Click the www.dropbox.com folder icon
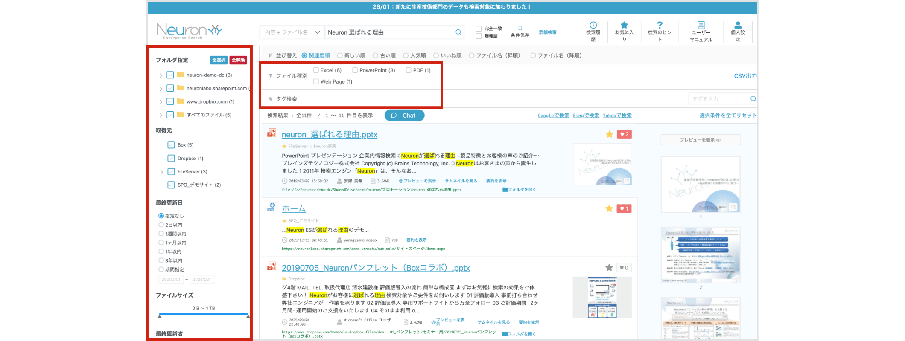905x341 pixels. 181,101
